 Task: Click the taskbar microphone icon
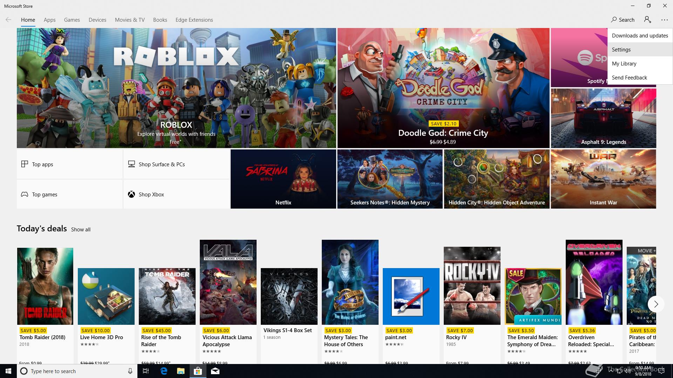(130, 371)
